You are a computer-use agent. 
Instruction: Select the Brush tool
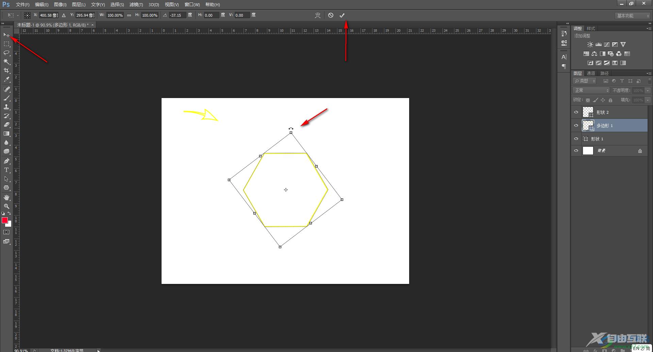point(6,98)
